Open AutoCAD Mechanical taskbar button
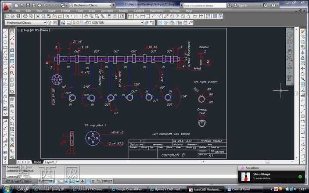The image size is (309, 193). (x=206, y=189)
